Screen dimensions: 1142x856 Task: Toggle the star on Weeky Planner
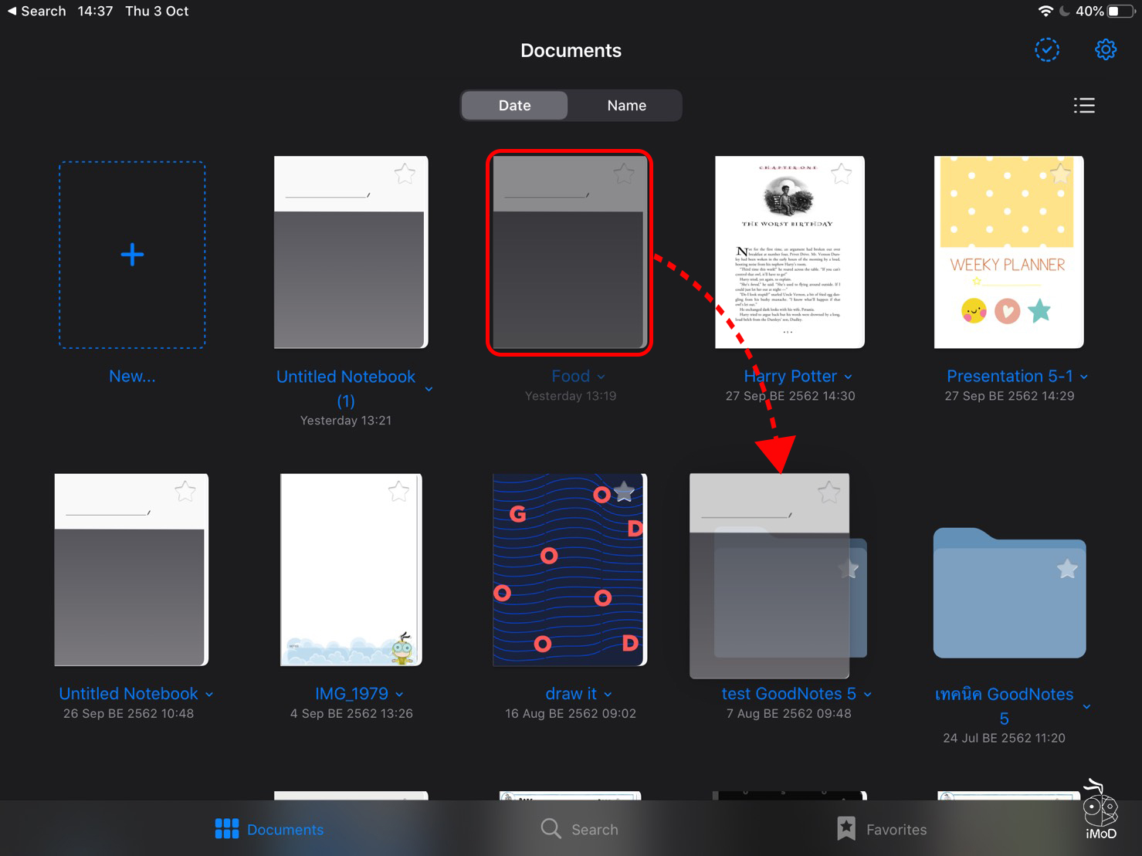(1060, 174)
